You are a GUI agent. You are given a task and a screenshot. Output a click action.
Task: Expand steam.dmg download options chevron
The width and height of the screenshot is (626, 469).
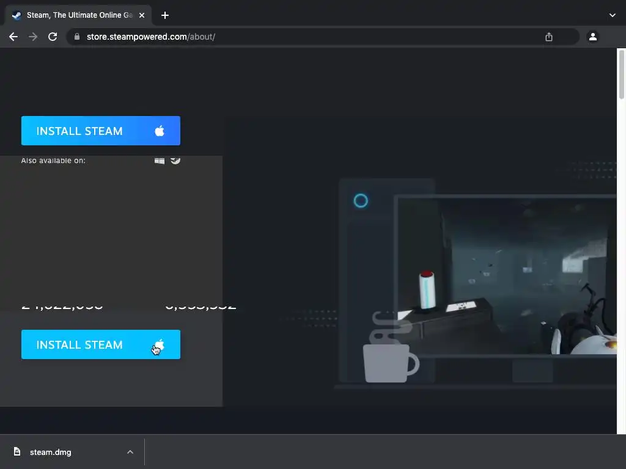click(x=130, y=452)
